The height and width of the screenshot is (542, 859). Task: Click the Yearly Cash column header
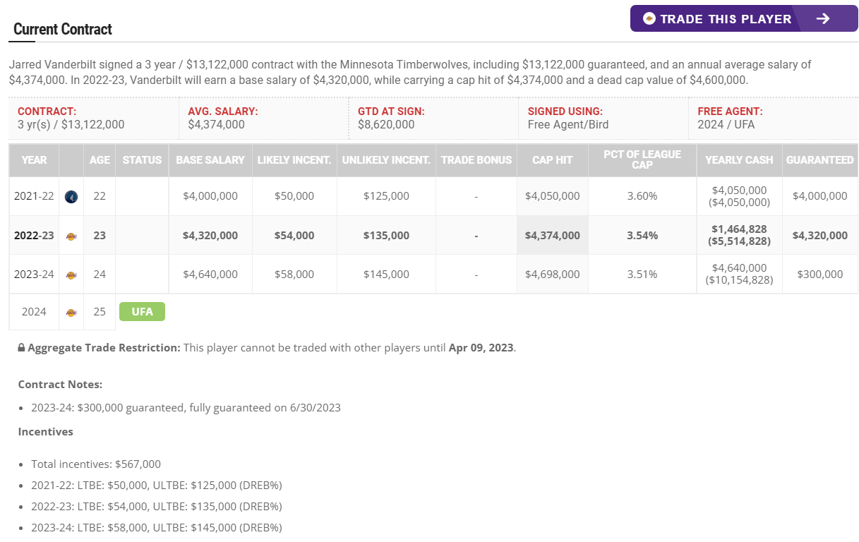[x=739, y=160]
